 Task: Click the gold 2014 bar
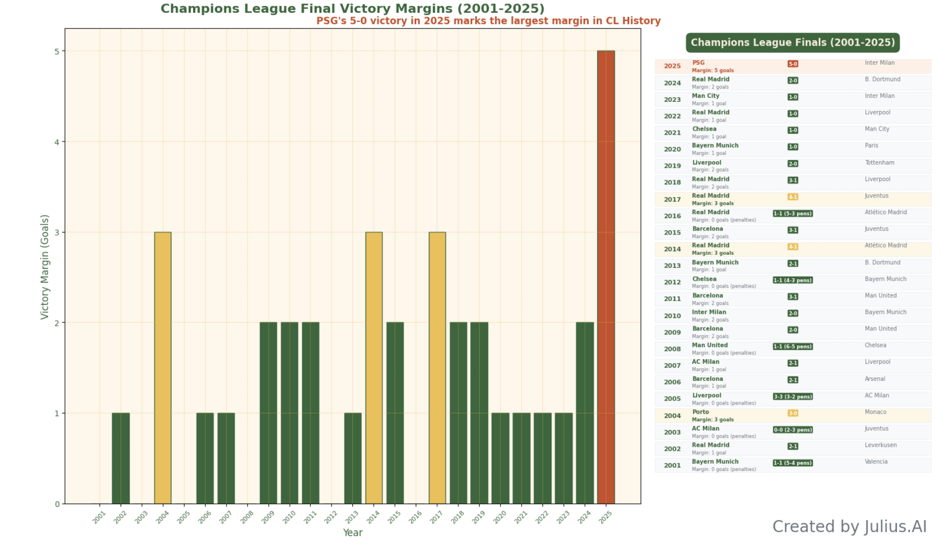click(x=374, y=368)
